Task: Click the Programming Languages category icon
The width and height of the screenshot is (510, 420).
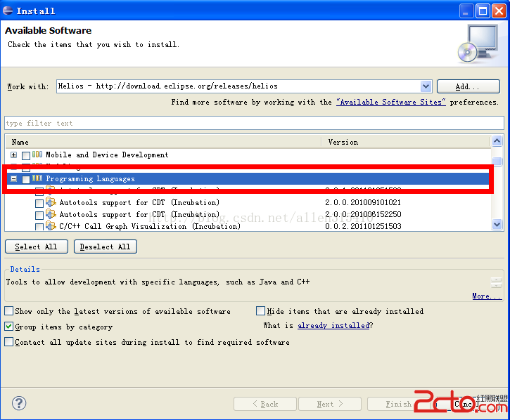Action: [x=37, y=178]
